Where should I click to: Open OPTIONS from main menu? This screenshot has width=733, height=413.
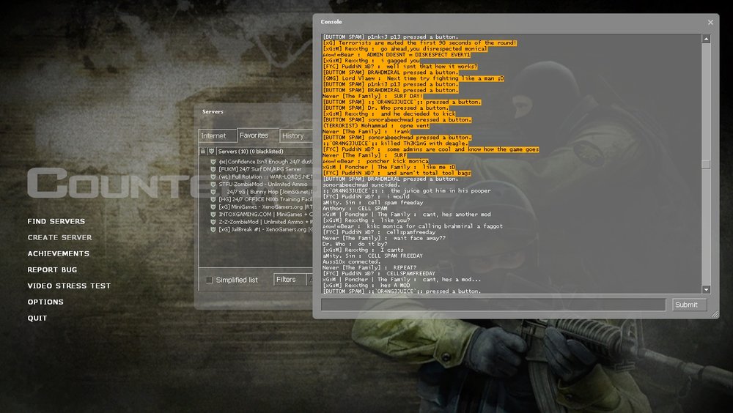tap(45, 302)
